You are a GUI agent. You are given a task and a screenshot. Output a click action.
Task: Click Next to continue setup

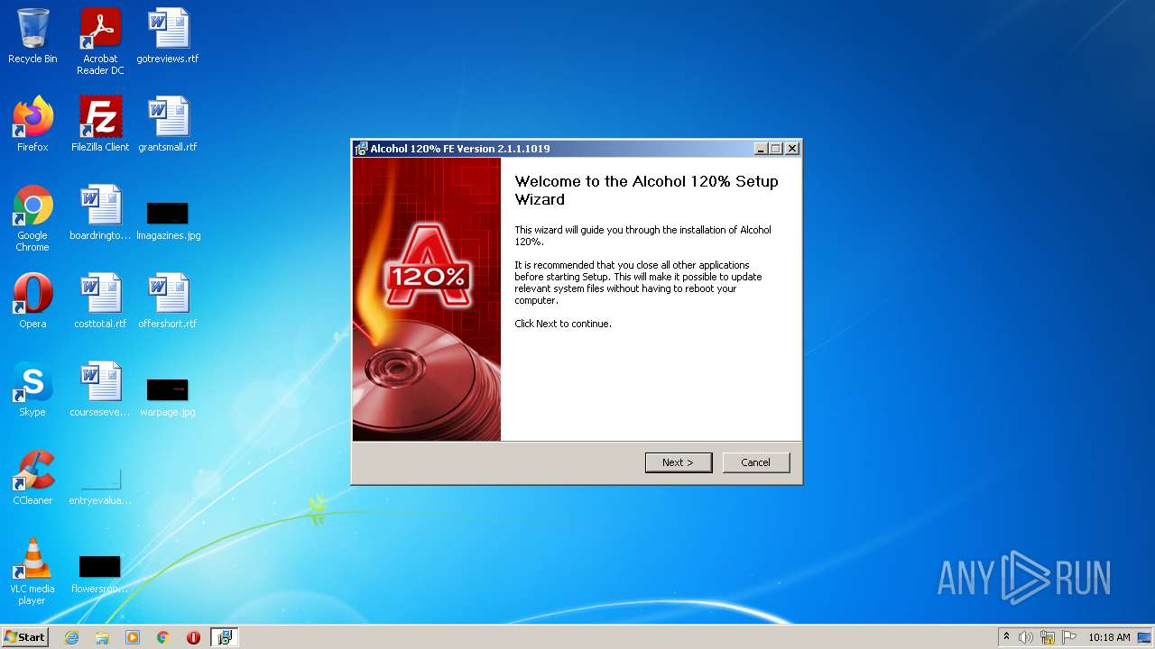[x=679, y=462]
